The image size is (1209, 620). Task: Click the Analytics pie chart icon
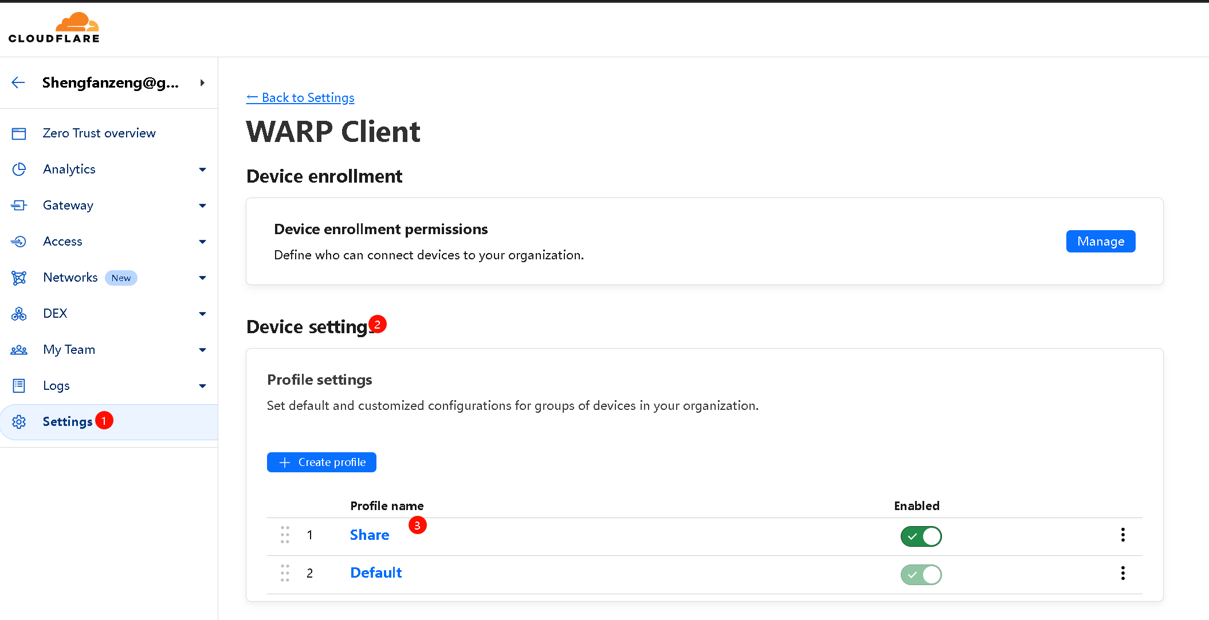pyautogui.click(x=19, y=169)
